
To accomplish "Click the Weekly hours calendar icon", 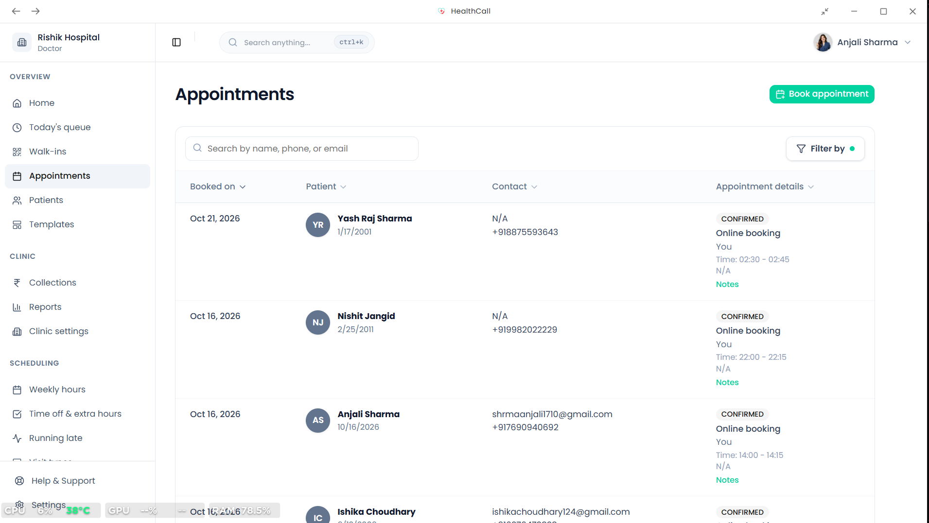I will 17,389.
